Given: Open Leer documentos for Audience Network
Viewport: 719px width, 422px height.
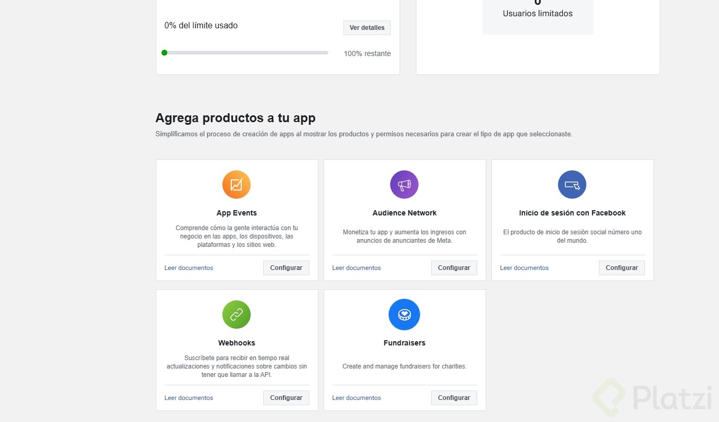Looking at the screenshot, I should 357,268.
